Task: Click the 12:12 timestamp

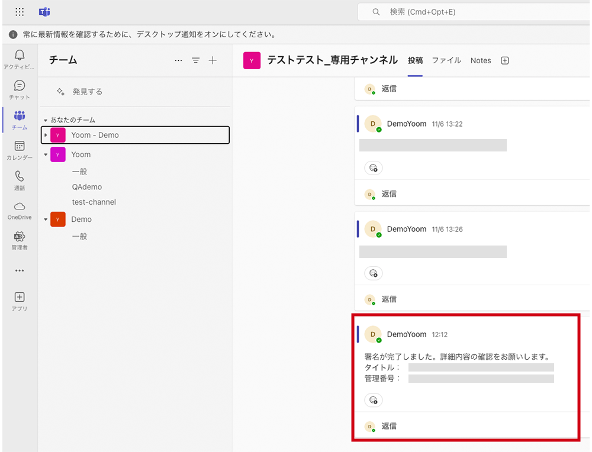Action: [439, 335]
